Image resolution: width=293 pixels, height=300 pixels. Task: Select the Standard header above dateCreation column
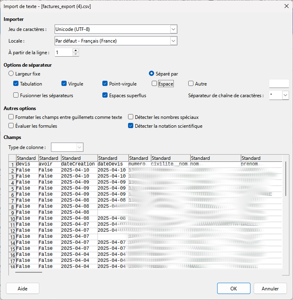pos(79,158)
